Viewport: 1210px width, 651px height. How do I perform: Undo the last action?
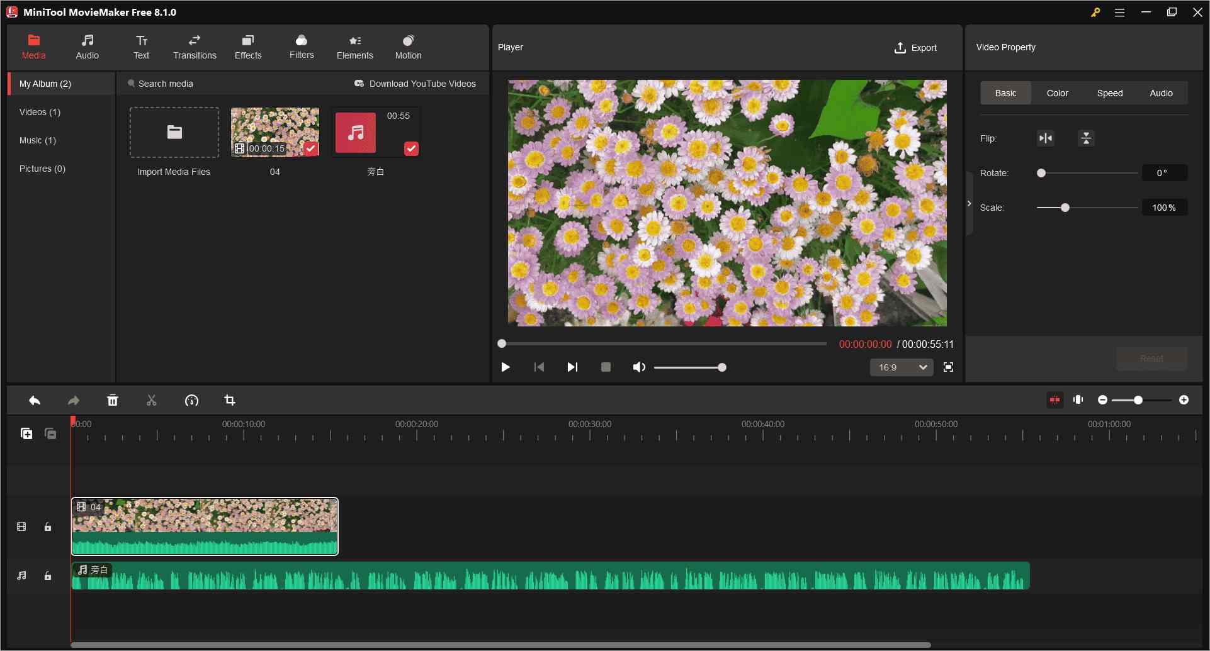(35, 401)
